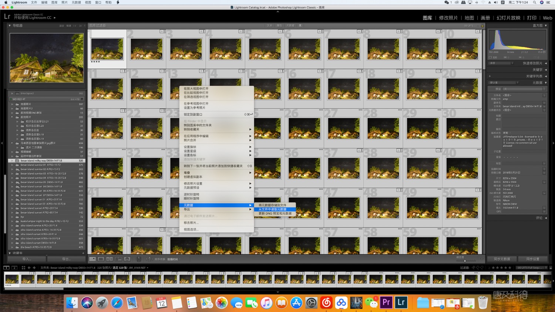Click main window '1' display button
Image resolution: width=555 pixels, height=312 pixels.
point(6,268)
